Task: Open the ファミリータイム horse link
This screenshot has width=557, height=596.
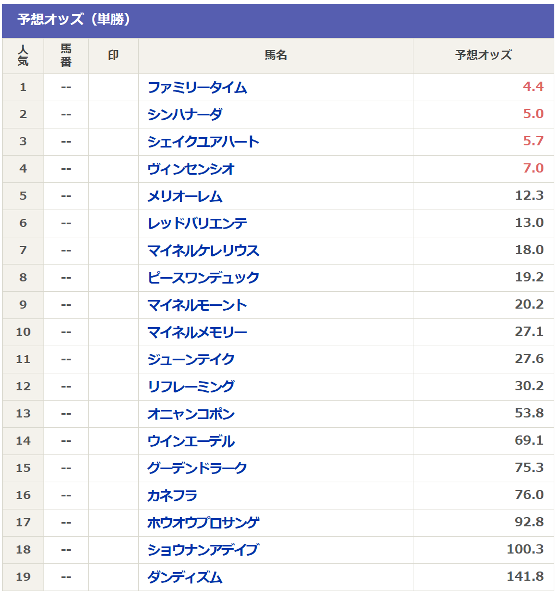Action: [x=197, y=88]
